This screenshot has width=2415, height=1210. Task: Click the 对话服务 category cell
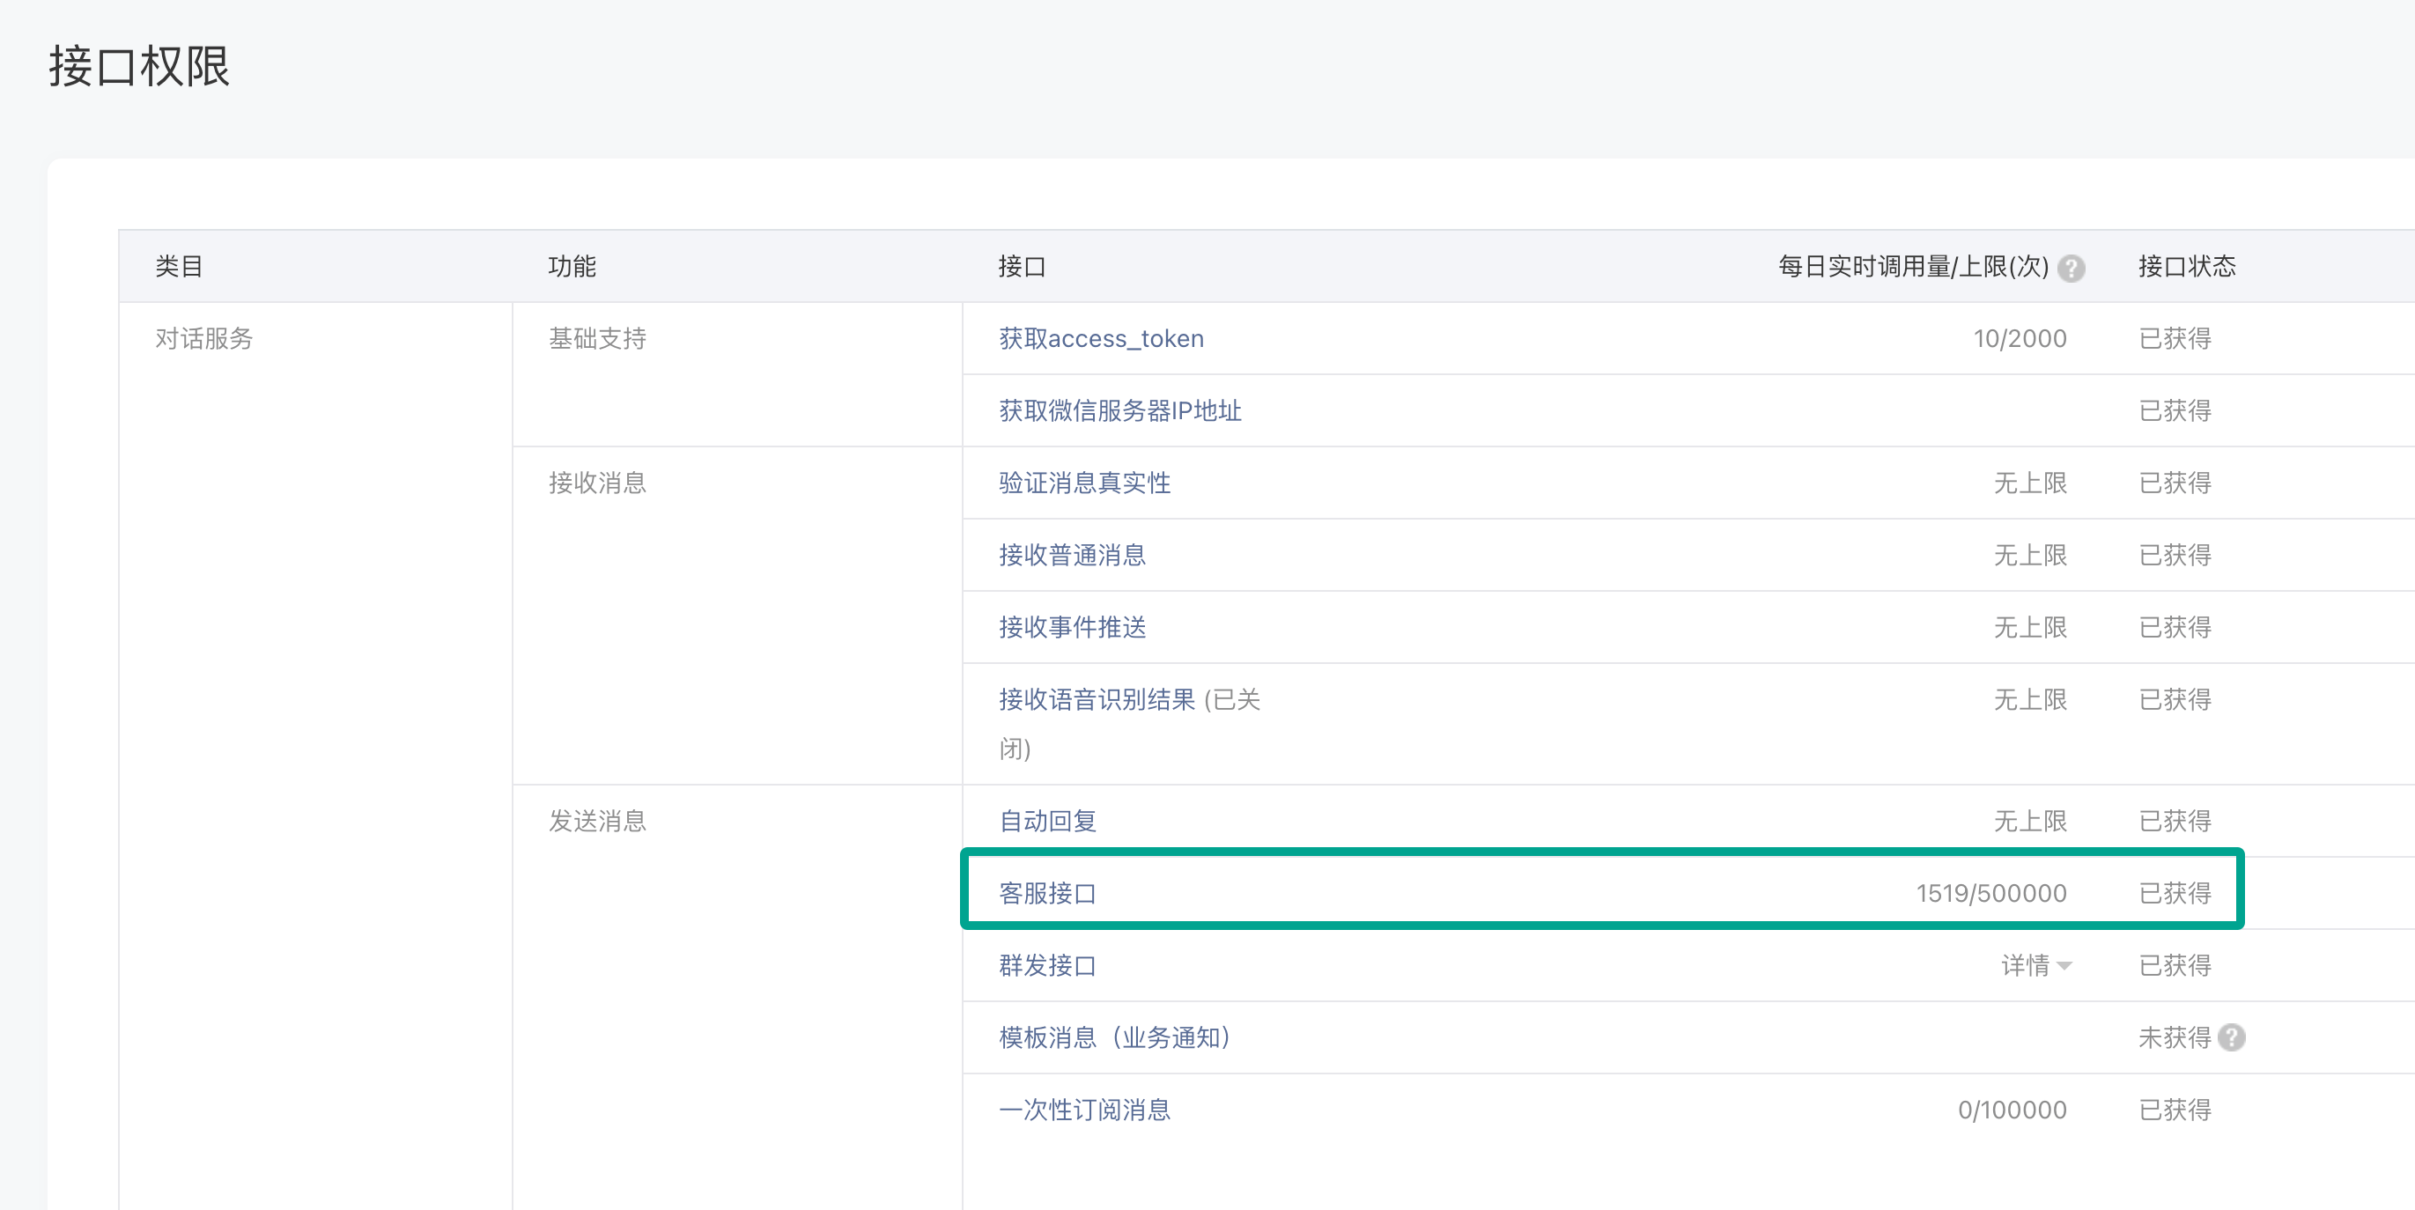coord(204,338)
